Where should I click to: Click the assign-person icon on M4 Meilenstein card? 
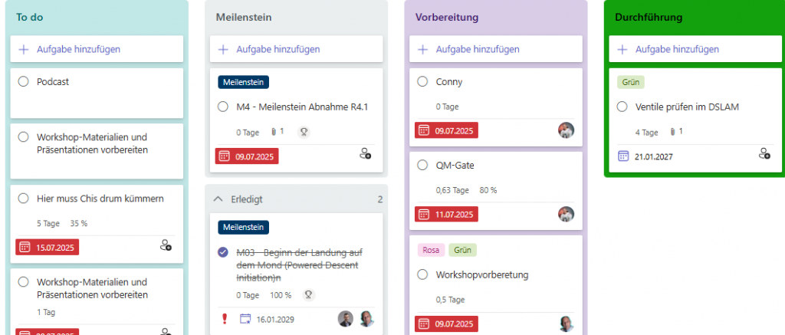(365, 154)
